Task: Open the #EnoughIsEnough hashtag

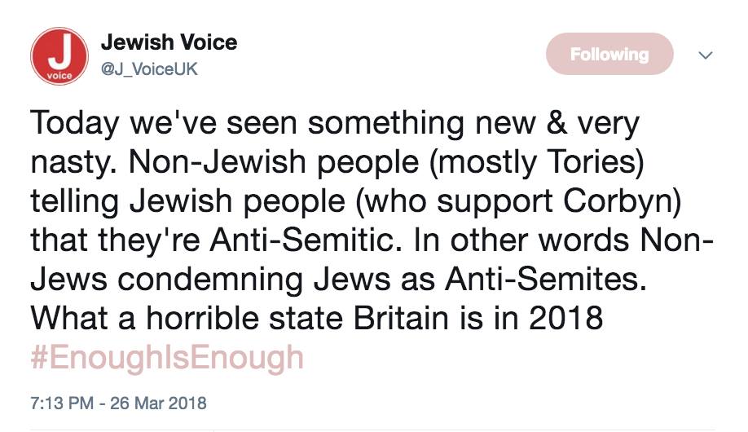Action: 167,358
